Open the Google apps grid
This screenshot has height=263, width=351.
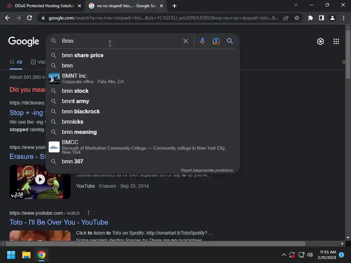[336, 41]
